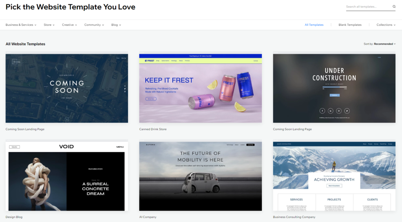Open the Collections dropdown
The width and height of the screenshot is (402, 222).
click(386, 25)
